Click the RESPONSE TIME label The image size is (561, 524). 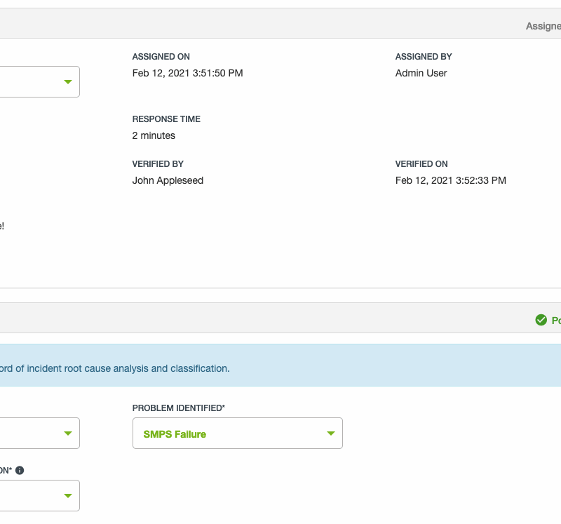(166, 119)
